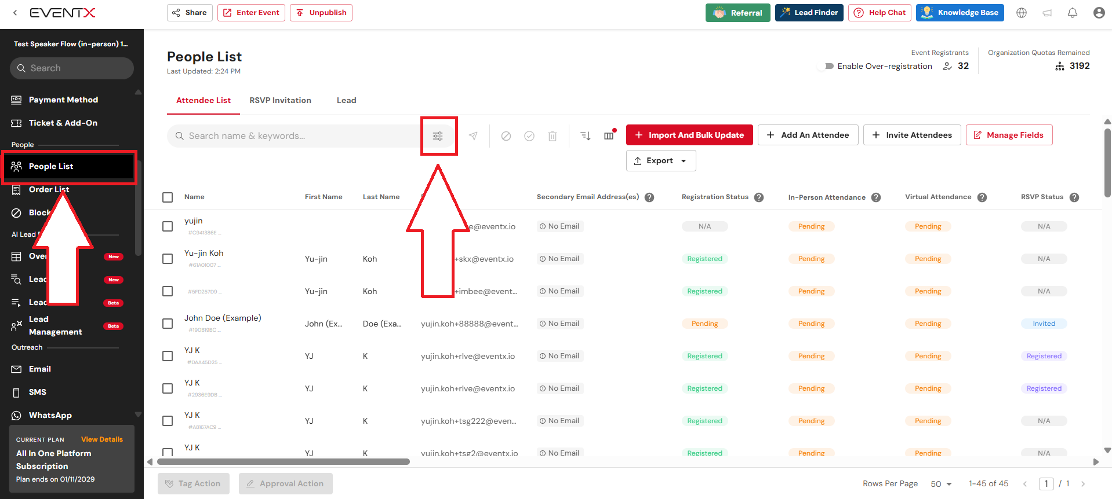This screenshot has height=499, width=1112.
Task: Click the send paper-plane icon in toolbar
Action: pos(473,136)
